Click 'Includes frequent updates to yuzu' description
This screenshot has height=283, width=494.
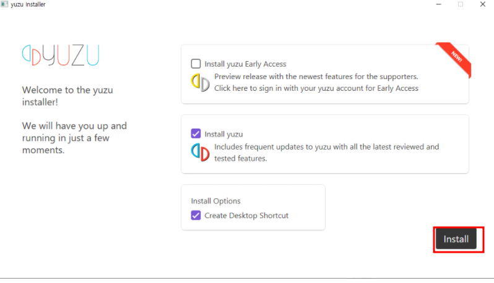(326, 153)
